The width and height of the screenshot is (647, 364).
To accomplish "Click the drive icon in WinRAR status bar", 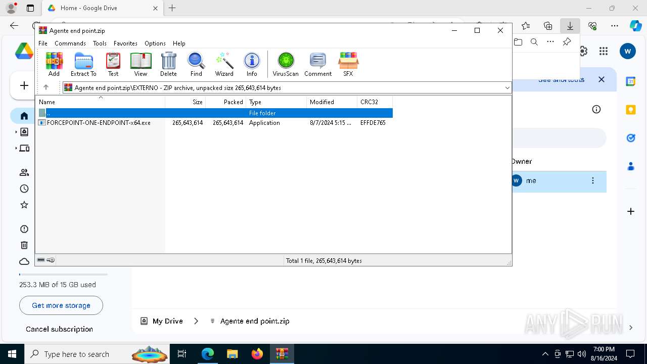I will [41, 260].
